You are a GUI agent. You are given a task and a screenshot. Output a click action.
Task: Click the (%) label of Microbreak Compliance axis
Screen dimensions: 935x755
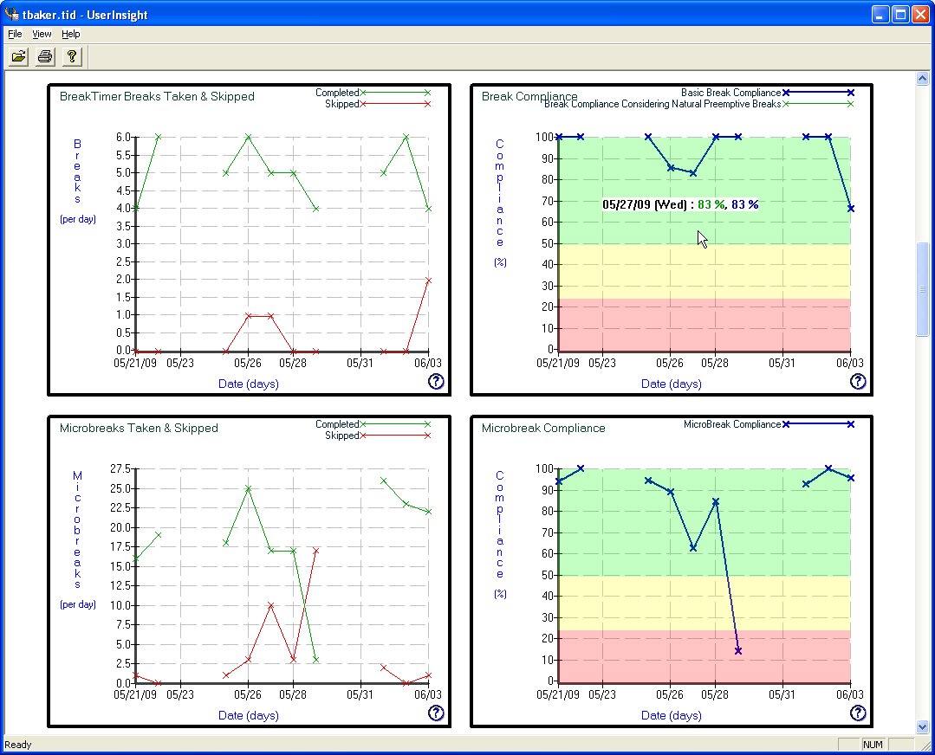(500, 594)
